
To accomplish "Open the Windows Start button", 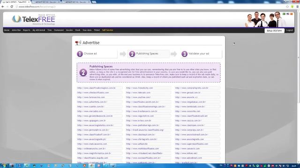I will (4, 166).
